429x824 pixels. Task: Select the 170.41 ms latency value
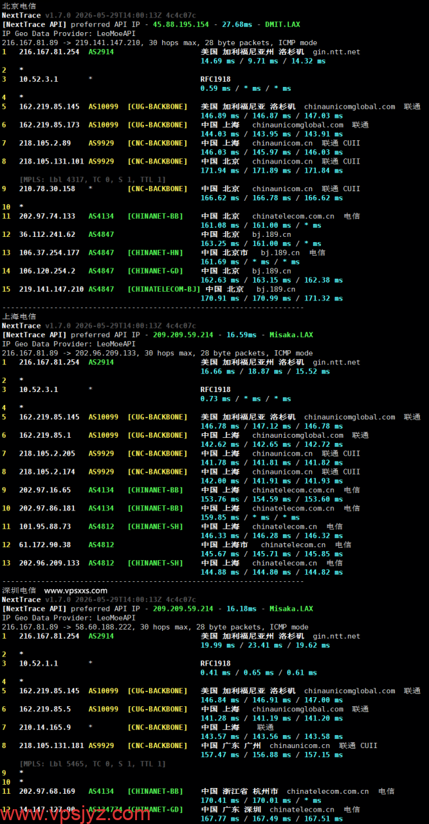tap(219, 800)
